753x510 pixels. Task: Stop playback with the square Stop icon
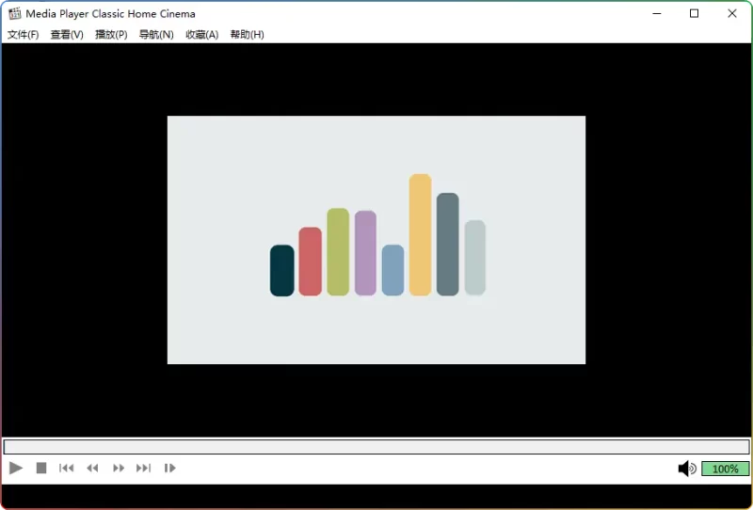coord(41,468)
